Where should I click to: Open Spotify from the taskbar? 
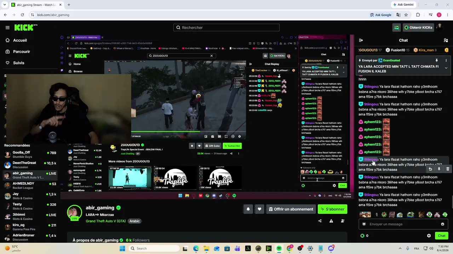click(x=279, y=248)
